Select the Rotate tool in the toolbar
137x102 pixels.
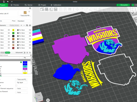82,9
